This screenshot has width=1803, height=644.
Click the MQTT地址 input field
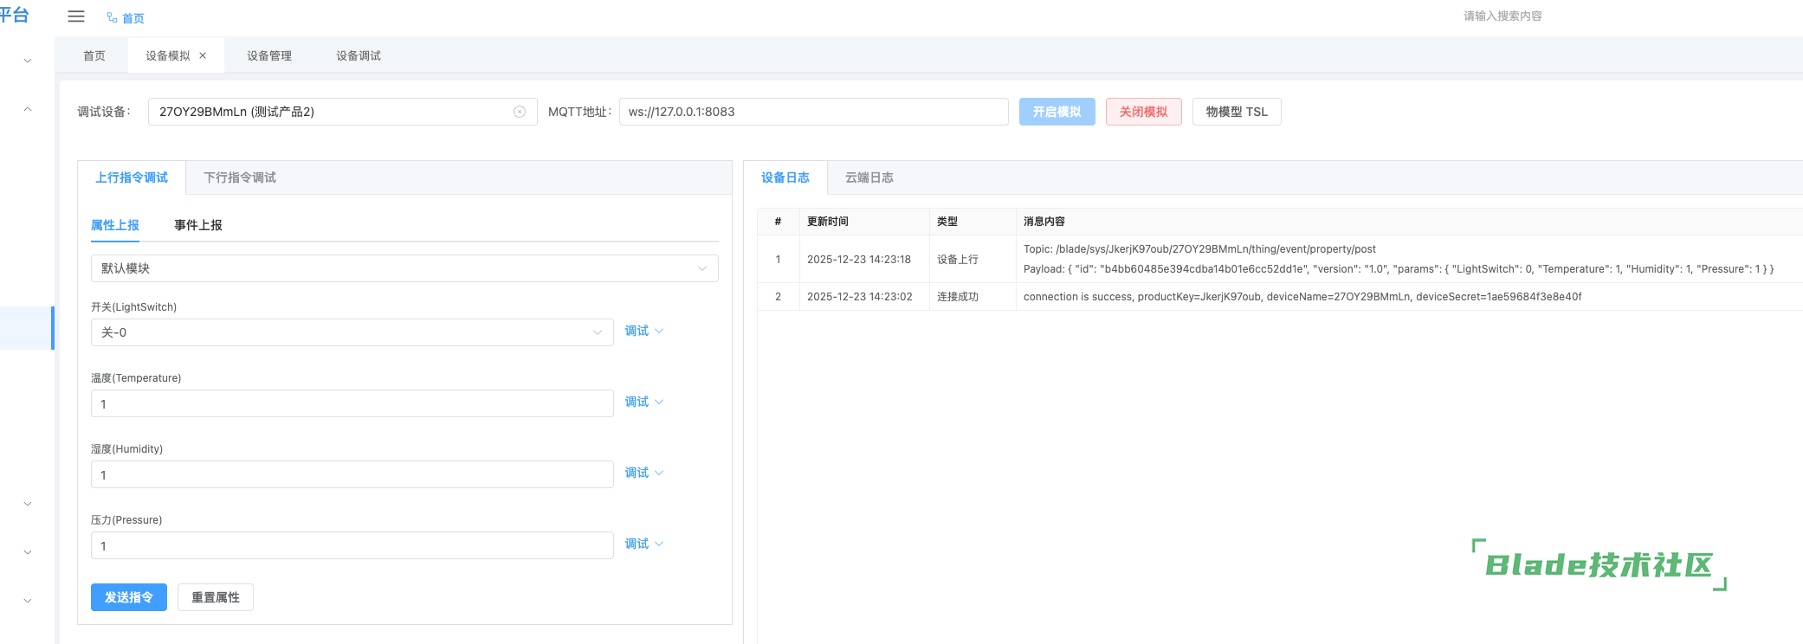click(813, 112)
